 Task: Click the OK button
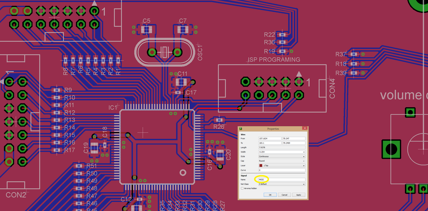coord(270,195)
